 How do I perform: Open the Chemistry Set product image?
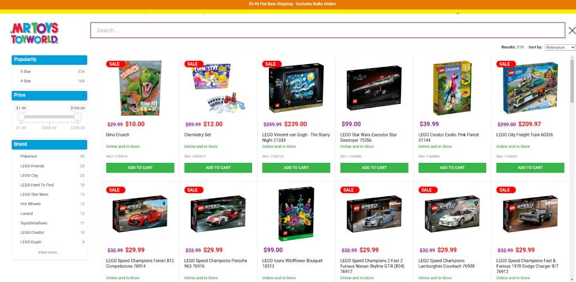pyautogui.click(x=218, y=88)
